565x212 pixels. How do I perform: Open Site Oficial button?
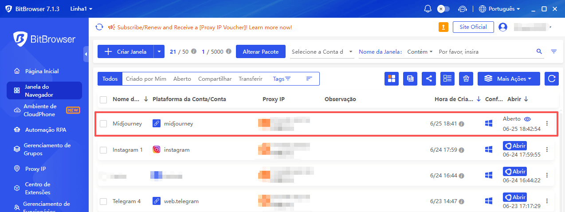(x=473, y=27)
